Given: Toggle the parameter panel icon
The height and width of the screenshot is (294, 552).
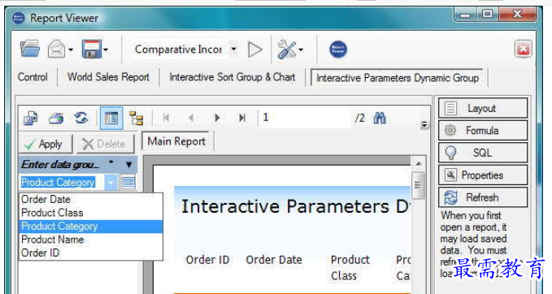Looking at the screenshot, I should point(111,118).
